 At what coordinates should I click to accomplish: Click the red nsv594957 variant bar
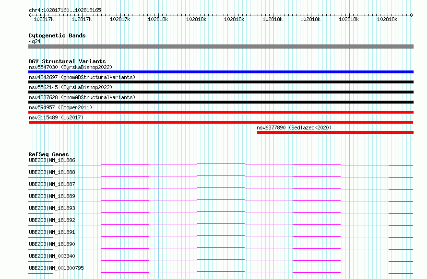(221, 112)
